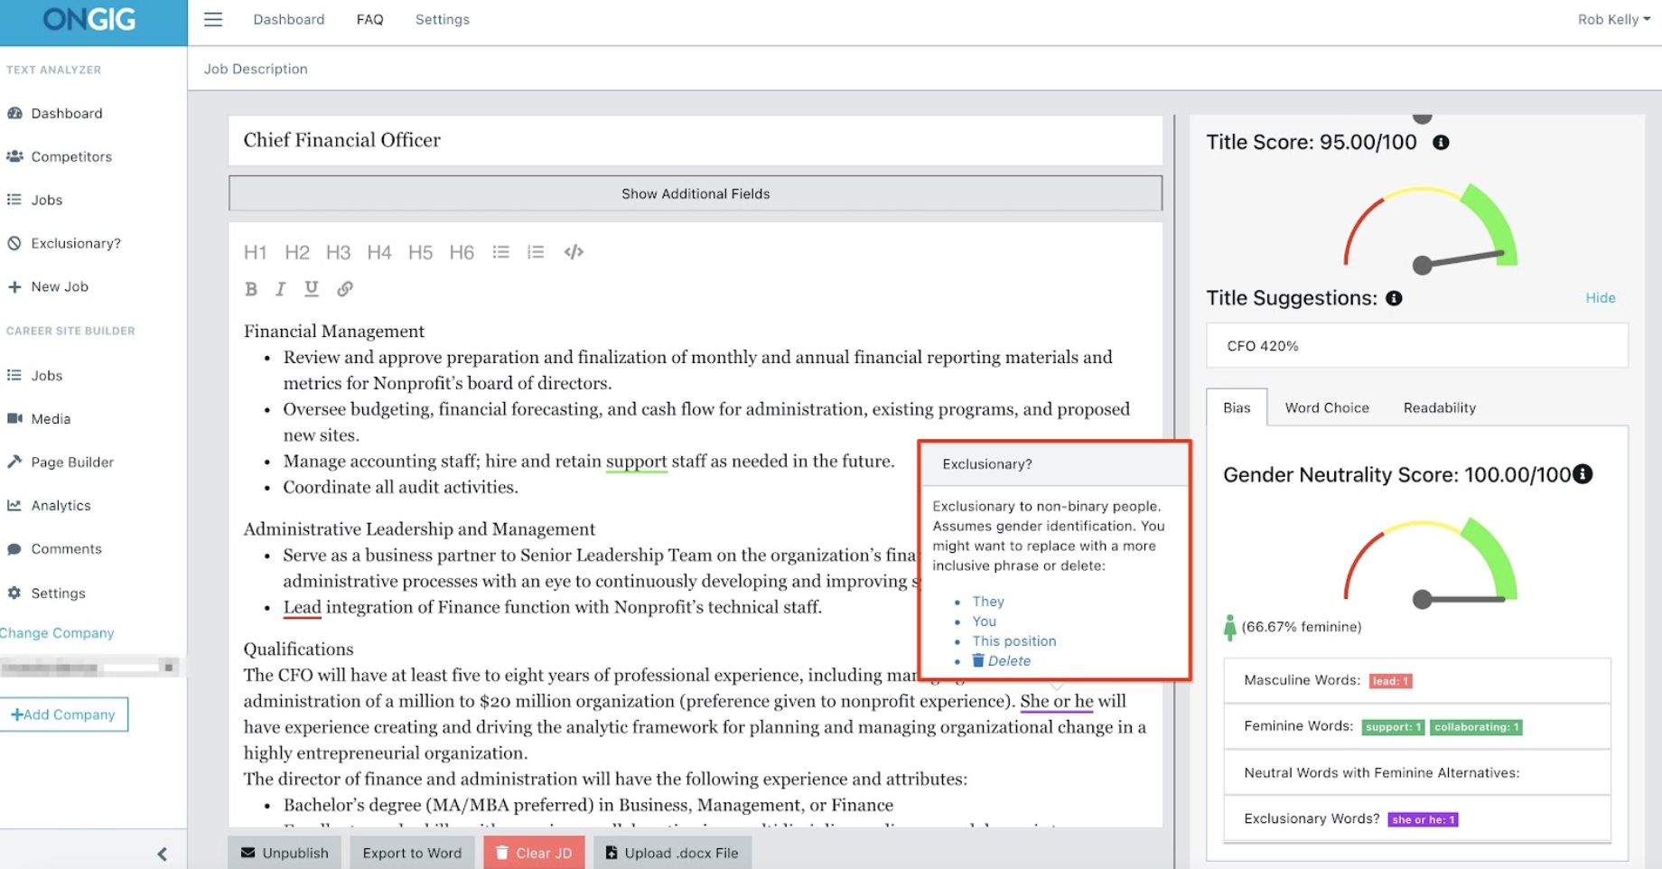Apply bold formatting in the editor
1662x869 pixels.
click(251, 289)
